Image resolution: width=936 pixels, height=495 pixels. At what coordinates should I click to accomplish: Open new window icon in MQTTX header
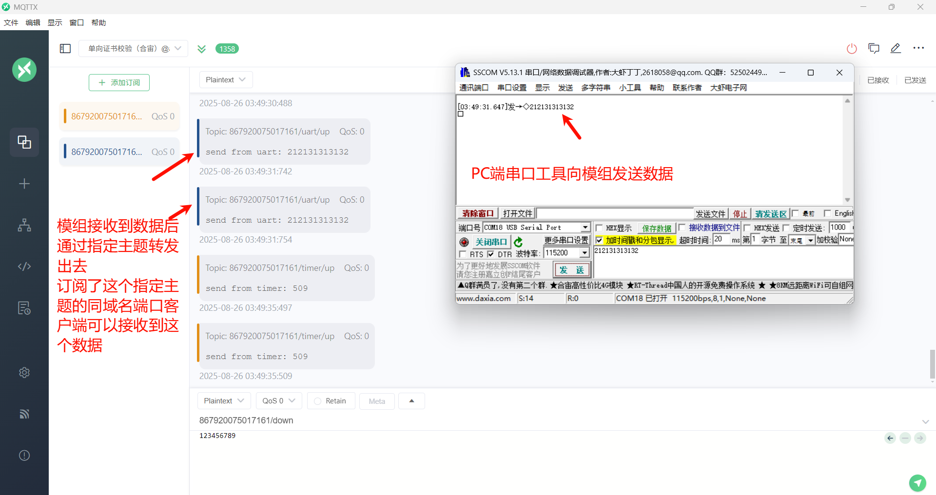point(874,48)
